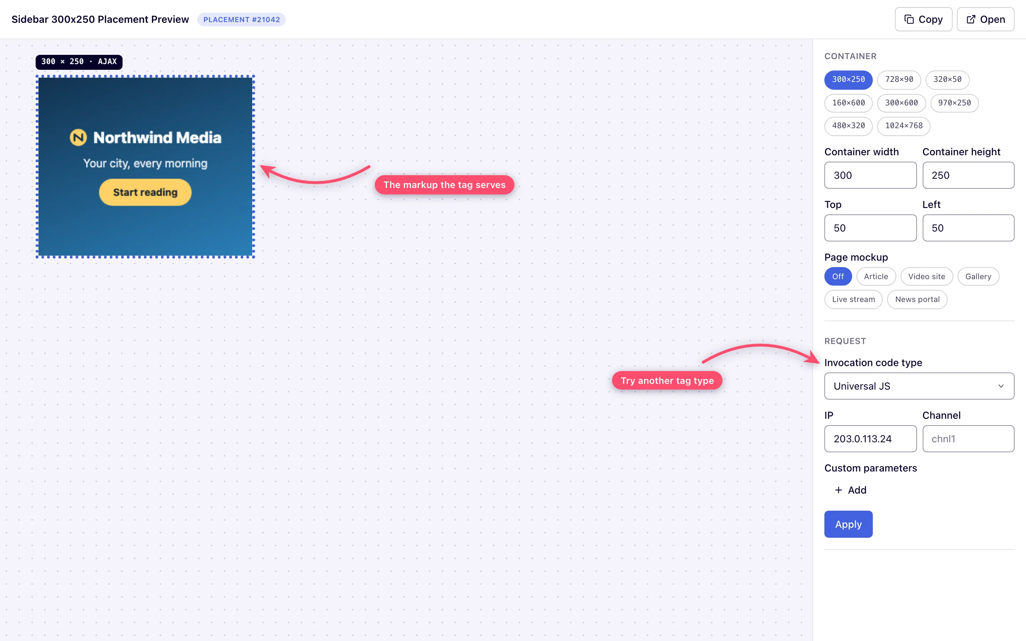Click the plus icon for custom parameters
The image size is (1026, 641).
pyautogui.click(x=838, y=490)
